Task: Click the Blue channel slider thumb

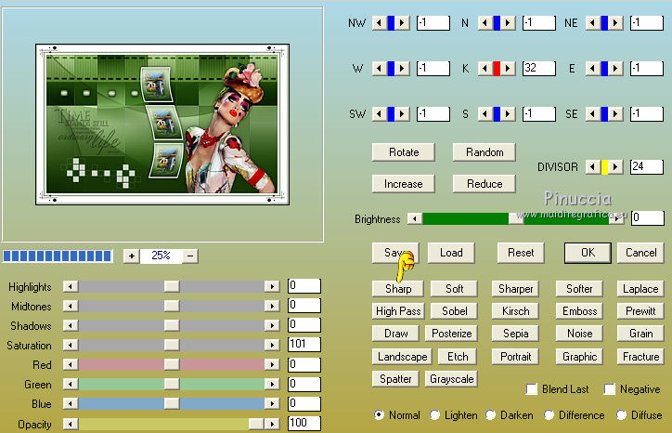Action: coord(172,403)
